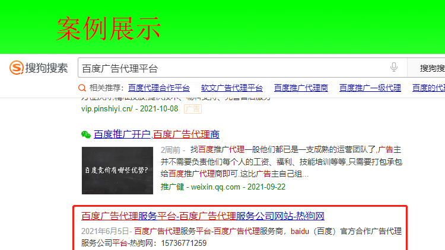The image size is (445, 250).
Task: Click the 广告 ad label badge
Action: 193,109
